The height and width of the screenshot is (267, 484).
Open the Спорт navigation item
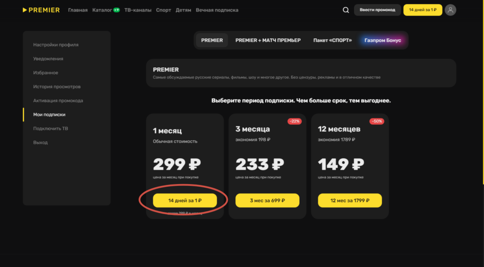coord(163,10)
